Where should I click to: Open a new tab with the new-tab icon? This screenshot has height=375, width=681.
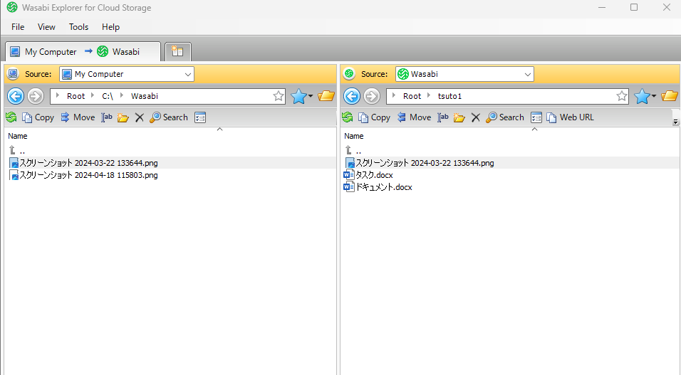click(177, 52)
